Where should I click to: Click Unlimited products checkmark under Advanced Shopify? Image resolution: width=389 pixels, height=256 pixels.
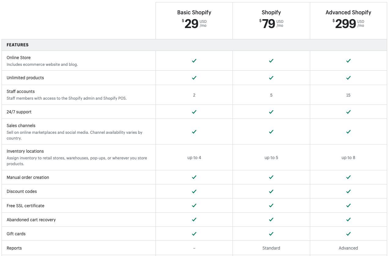coord(348,78)
